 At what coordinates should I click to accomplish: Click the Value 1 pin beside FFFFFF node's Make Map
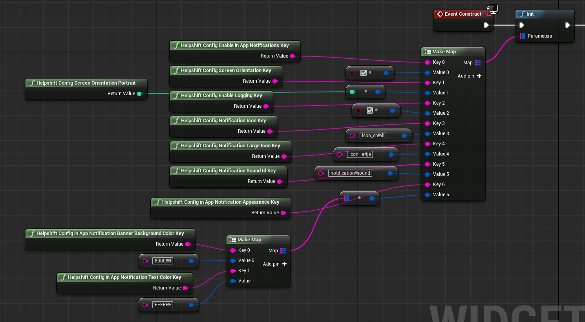tap(233, 281)
